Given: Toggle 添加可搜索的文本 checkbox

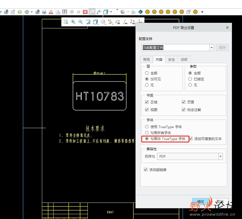Looking at the screenshot, I should click(191, 139).
